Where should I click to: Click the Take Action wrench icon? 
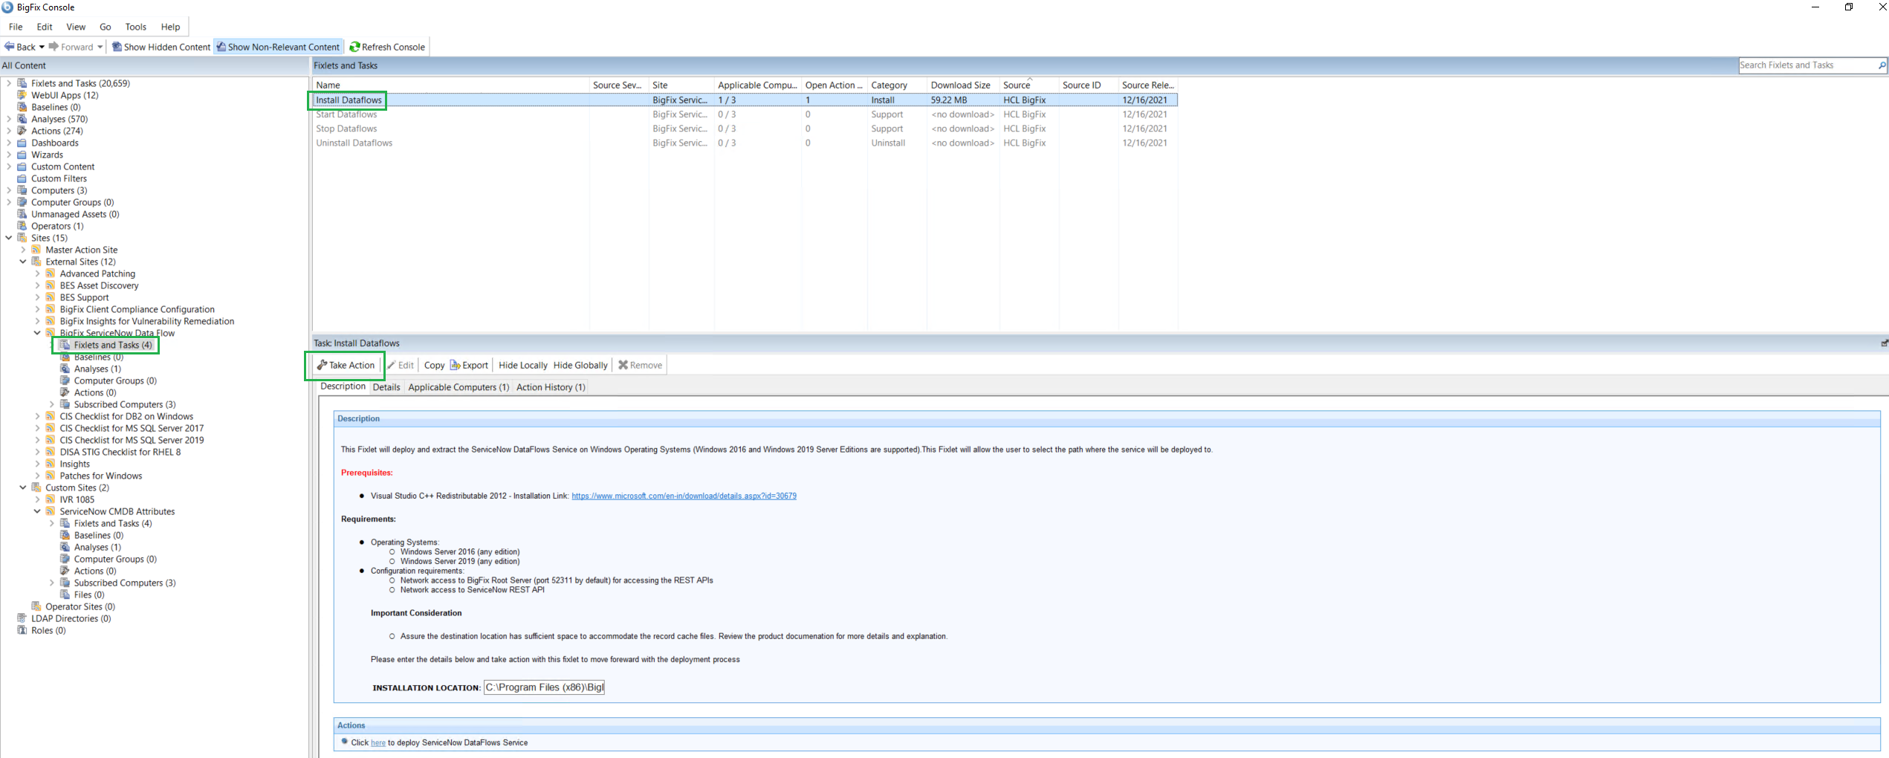click(322, 365)
